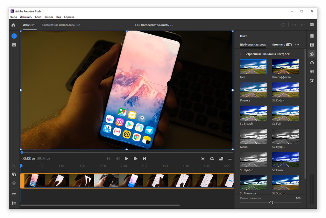Viewport: 326px width, 218px height.
Task: Apply the SL Золото preset
Action: pyautogui.click(x=286, y=183)
